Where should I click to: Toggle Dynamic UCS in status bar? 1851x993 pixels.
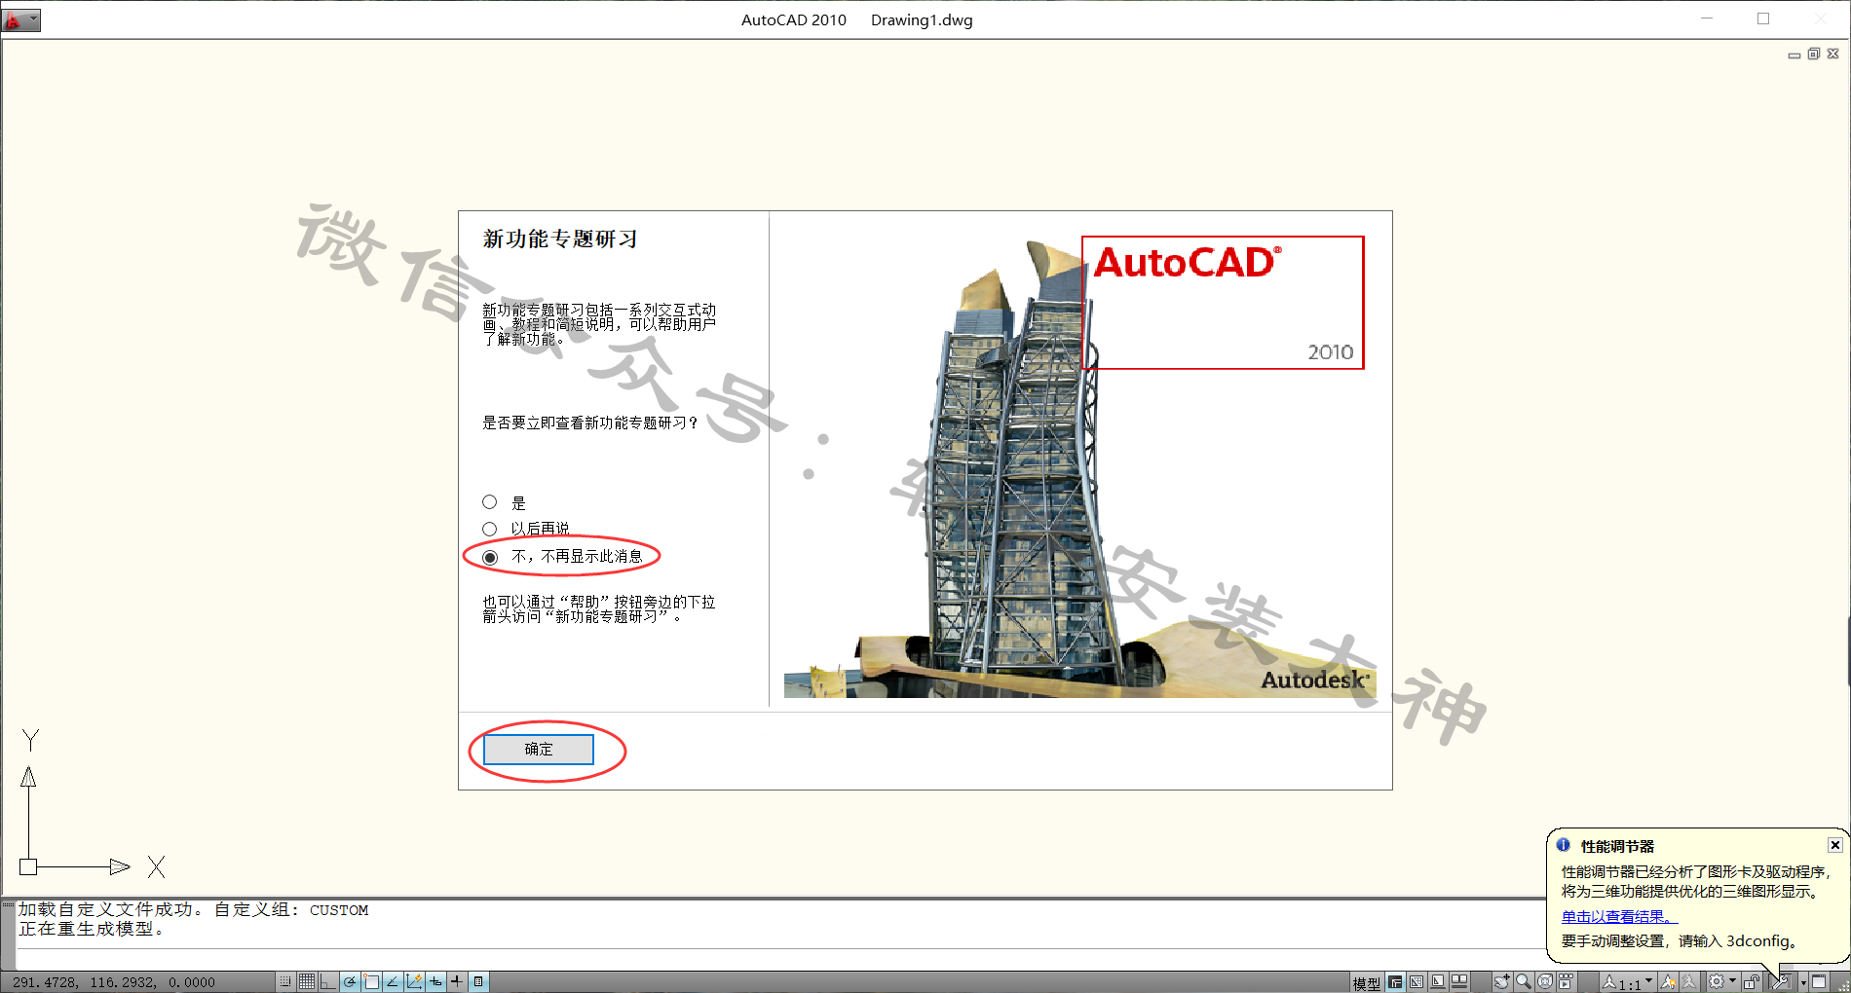pos(414,981)
